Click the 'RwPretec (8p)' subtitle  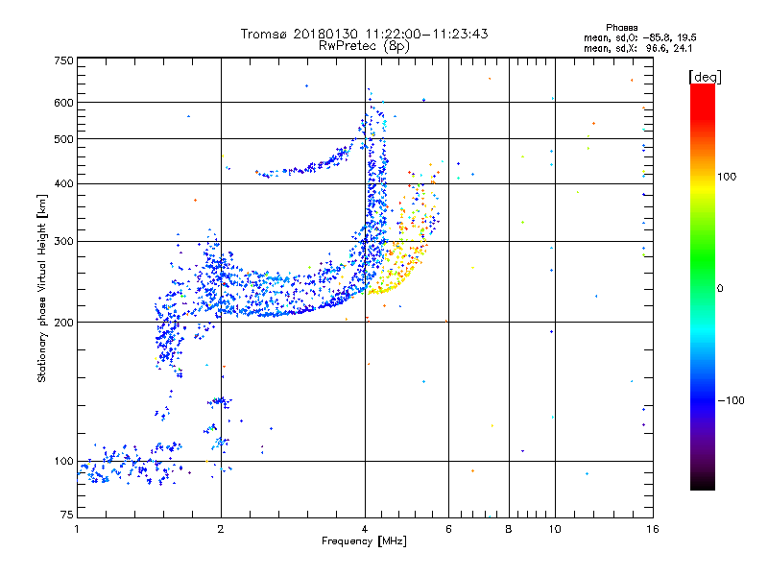click(364, 46)
